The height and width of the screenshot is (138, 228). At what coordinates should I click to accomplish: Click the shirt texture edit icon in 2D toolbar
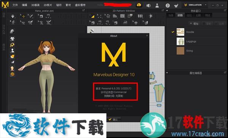tap(135, 22)
